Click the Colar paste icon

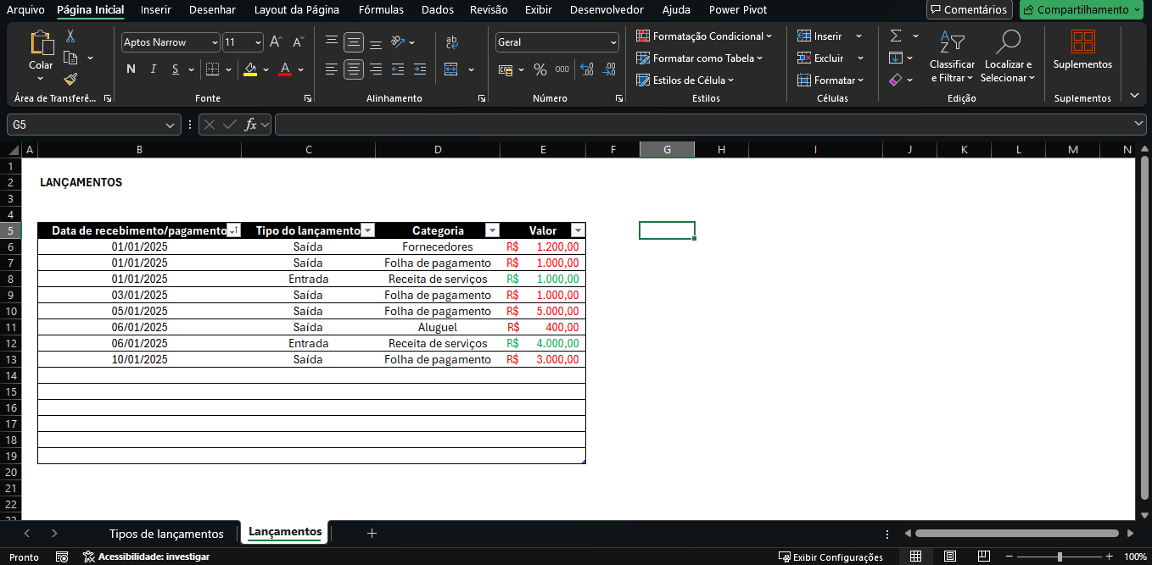[41, 42]
